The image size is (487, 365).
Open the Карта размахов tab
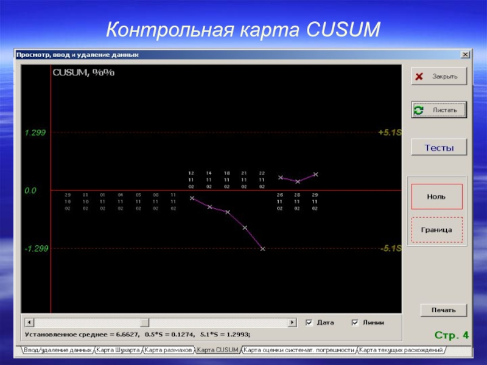coord(169,350)
